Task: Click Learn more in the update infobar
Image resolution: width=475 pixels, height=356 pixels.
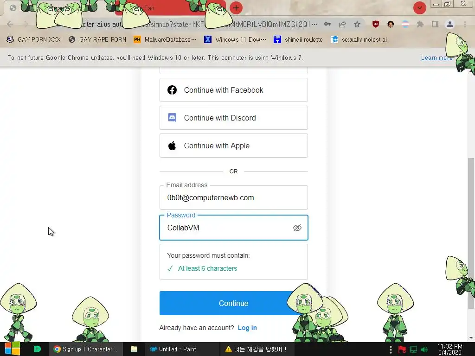Action: pos(437,57)
